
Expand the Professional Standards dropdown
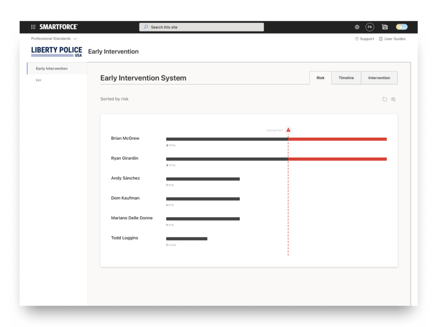(x=54, y=39)
